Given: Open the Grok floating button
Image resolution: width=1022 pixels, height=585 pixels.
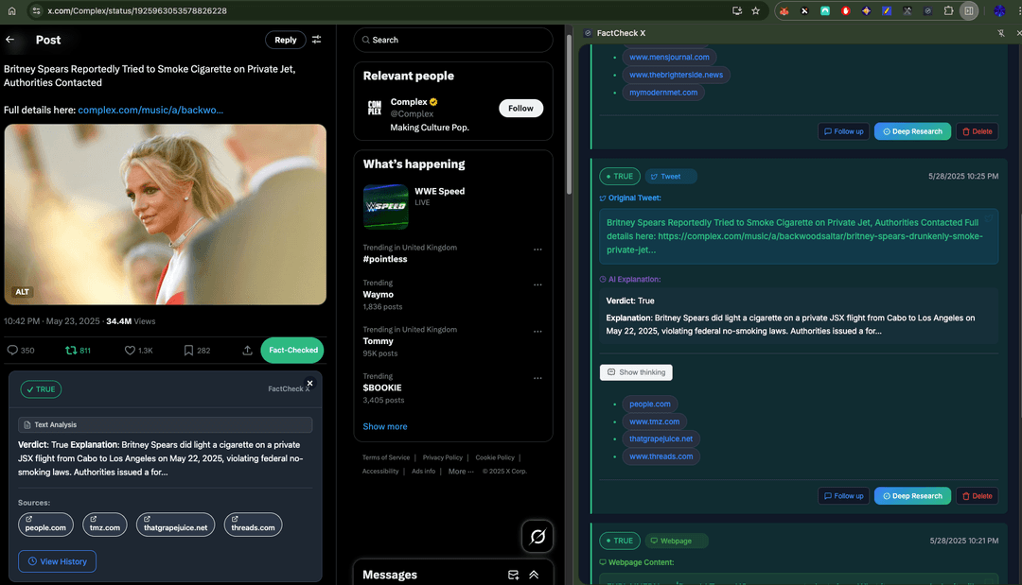Looking at the screenshot, I should point(537,537).
